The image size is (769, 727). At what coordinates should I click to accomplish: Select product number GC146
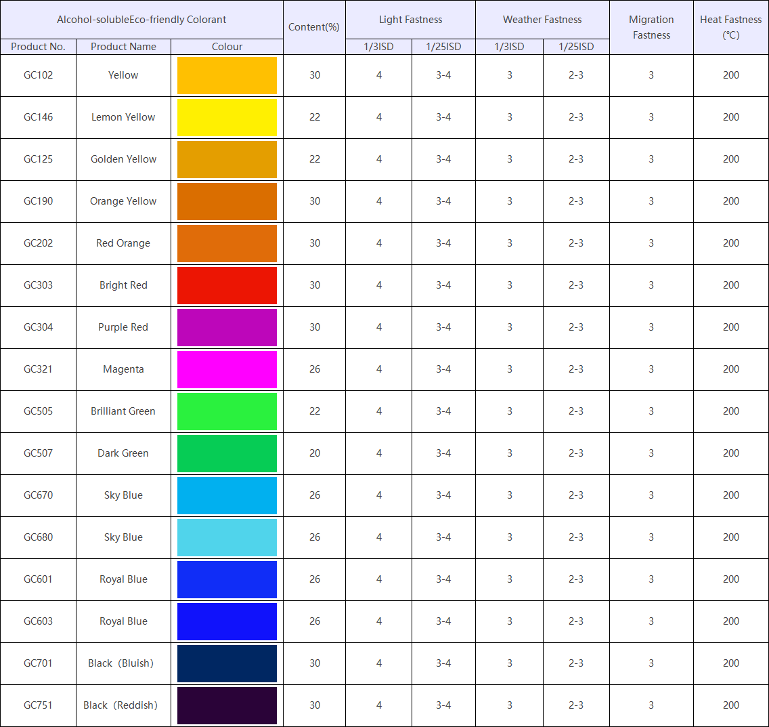[38, 117]
